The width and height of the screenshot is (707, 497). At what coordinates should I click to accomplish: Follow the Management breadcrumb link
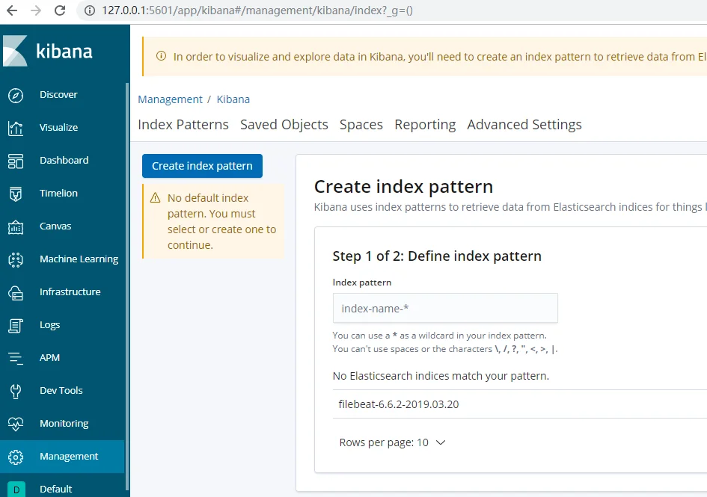[170, 99]
